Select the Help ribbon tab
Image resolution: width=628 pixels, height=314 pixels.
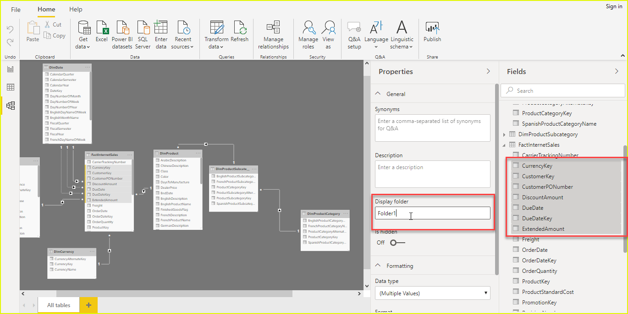point(76,9)
